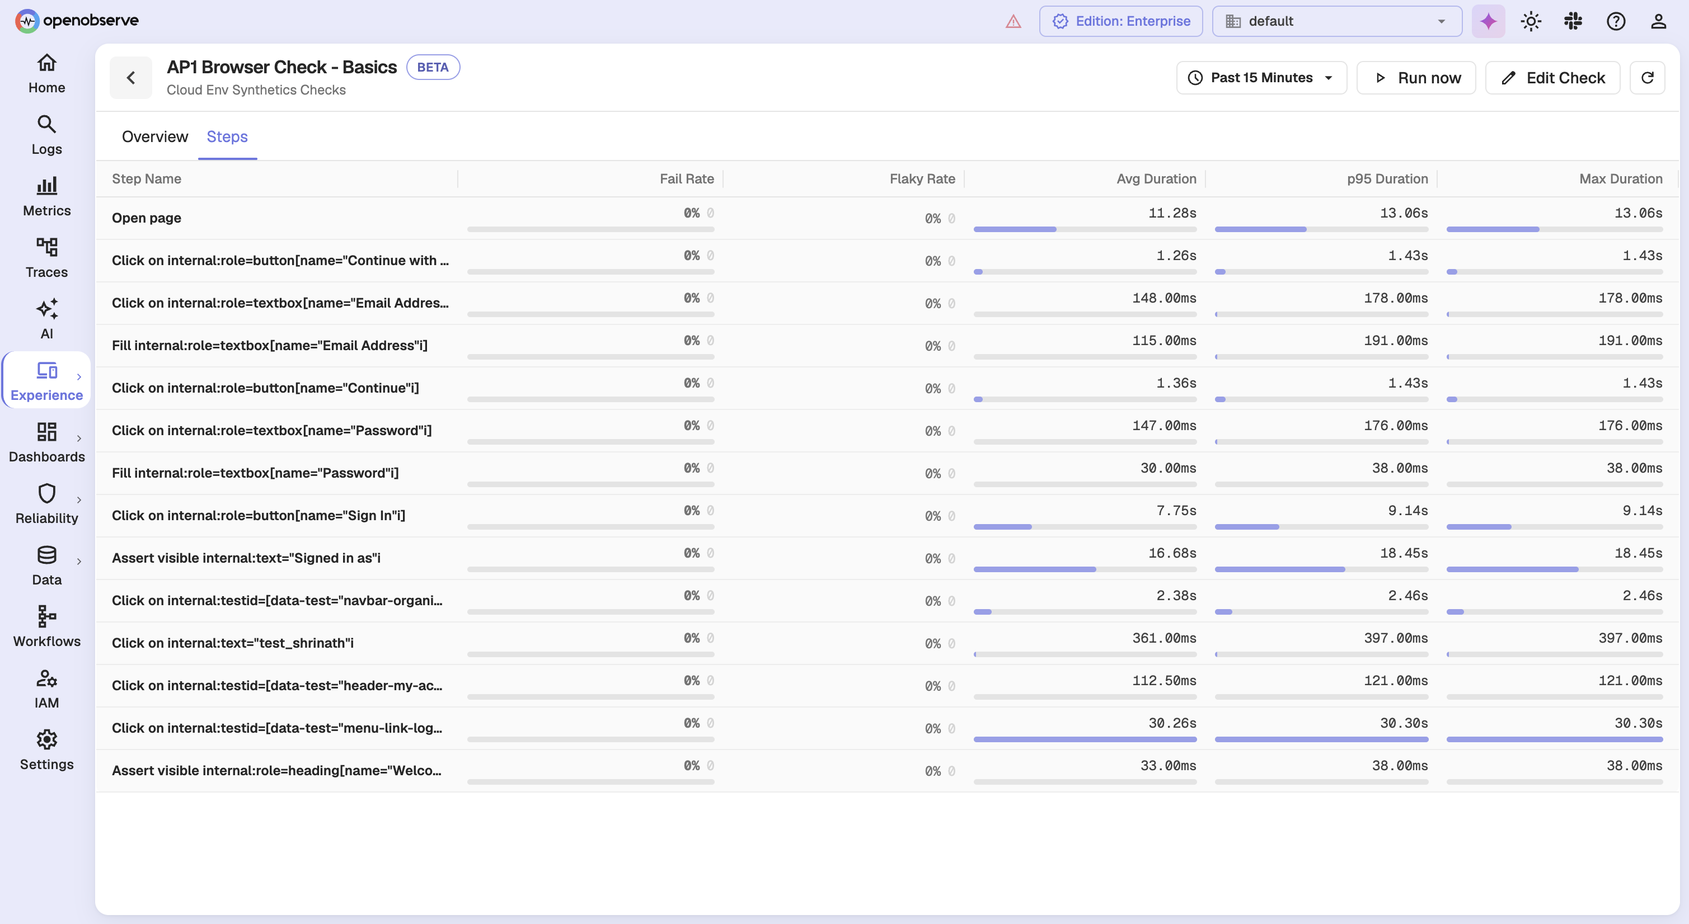Viewport: 1689px width, 924px height.
Task: Open IAM user management
Action: click(x=46, y=689)
